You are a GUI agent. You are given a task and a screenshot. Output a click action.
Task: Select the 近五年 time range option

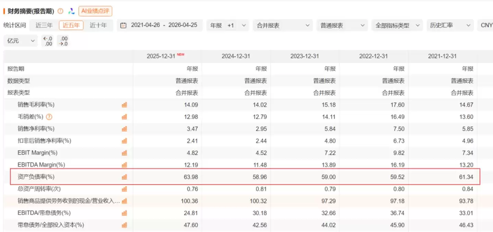71,25
